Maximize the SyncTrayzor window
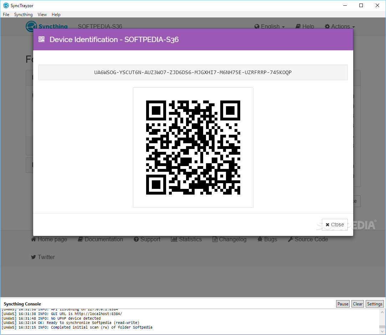This screenshot has height=335, width=386. [x=361, y=5]
